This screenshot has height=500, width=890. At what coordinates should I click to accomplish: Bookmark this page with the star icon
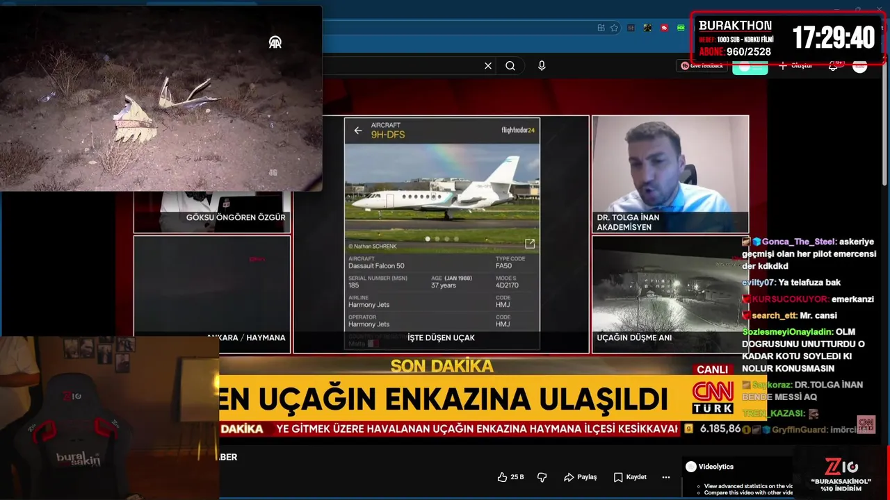tap(614, 28)
